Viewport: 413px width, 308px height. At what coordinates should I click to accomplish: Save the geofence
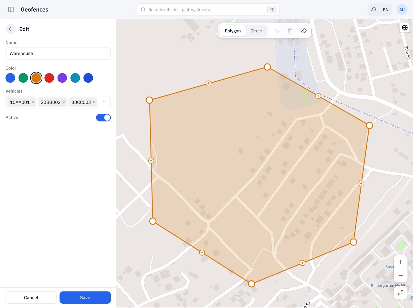(x=85, y=298)
